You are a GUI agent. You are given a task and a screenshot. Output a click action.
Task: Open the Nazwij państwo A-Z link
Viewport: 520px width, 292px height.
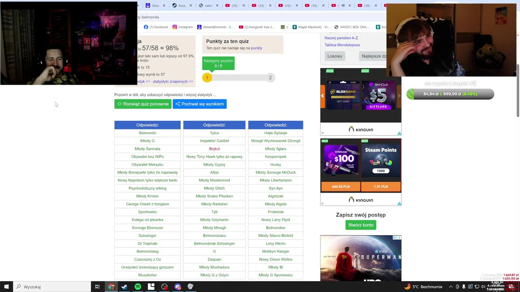tap(341, 38)
